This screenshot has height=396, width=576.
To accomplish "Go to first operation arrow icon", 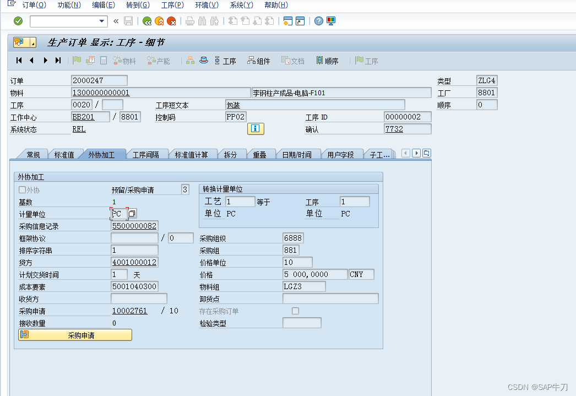I will tap(19, 60).
